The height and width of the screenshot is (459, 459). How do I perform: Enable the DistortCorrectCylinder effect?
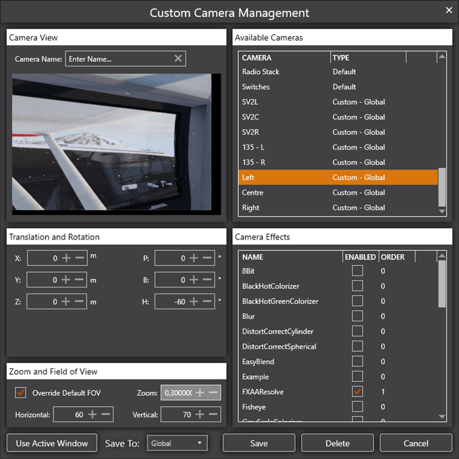pos(357,331)
